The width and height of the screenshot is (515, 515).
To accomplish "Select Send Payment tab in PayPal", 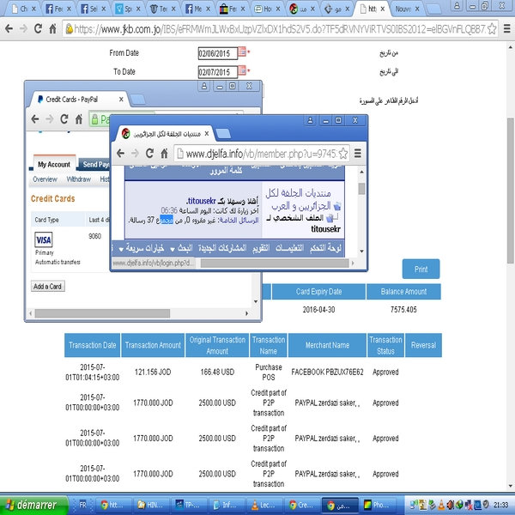I will click(94, 164).
